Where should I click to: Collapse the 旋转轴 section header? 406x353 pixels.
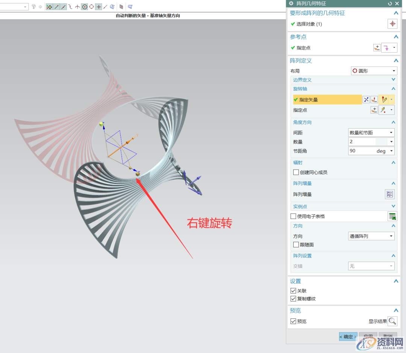pos(393,89)
